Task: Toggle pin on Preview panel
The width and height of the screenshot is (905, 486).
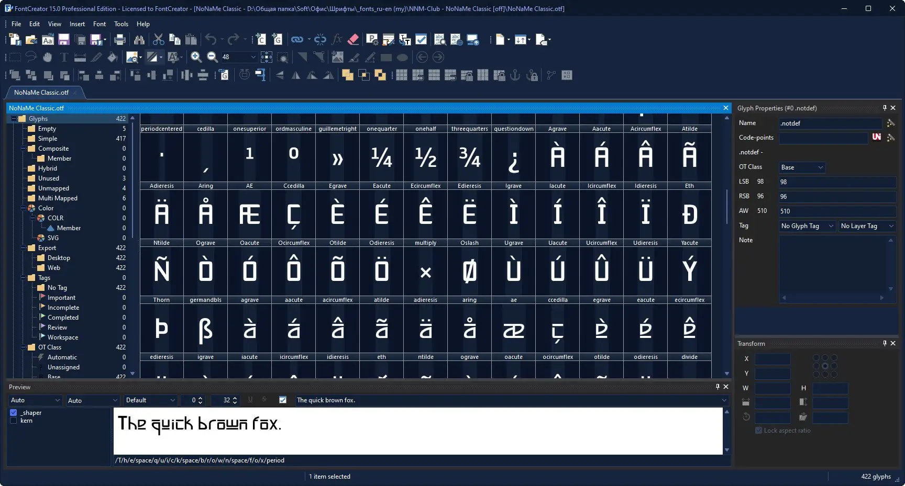Action: click(718, 387)
